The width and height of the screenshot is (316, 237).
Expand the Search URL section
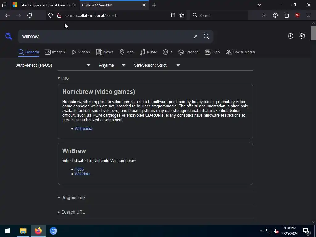click(x=71, y=212)
